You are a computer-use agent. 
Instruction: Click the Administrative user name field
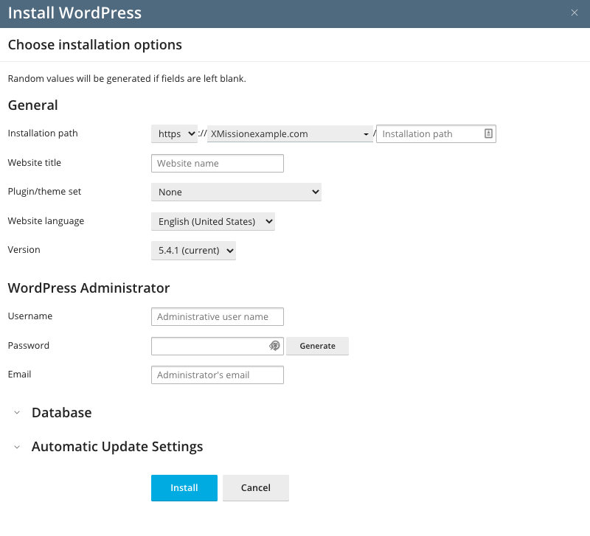[217, 316]
